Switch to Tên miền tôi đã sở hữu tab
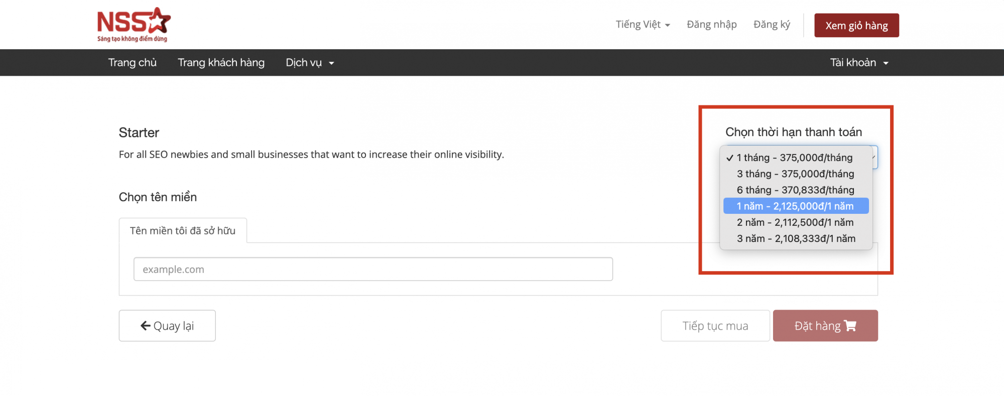 click(183, 230)
